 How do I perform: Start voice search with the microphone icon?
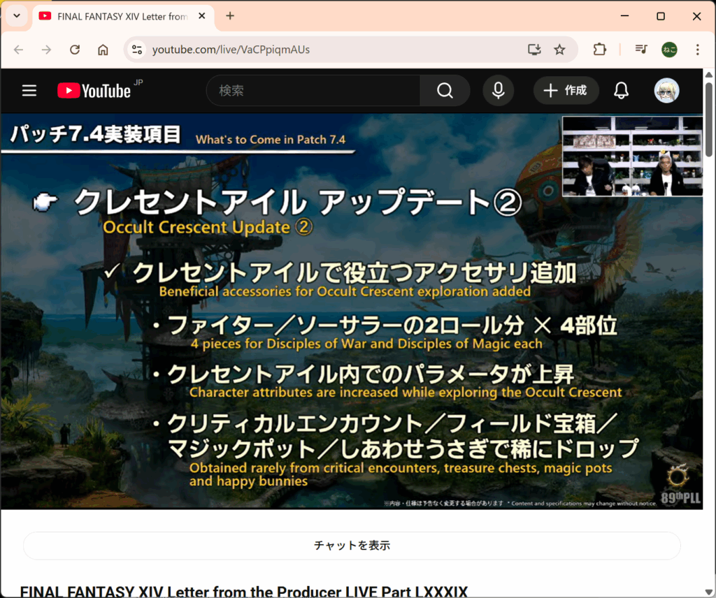click(x=498, y=91)
